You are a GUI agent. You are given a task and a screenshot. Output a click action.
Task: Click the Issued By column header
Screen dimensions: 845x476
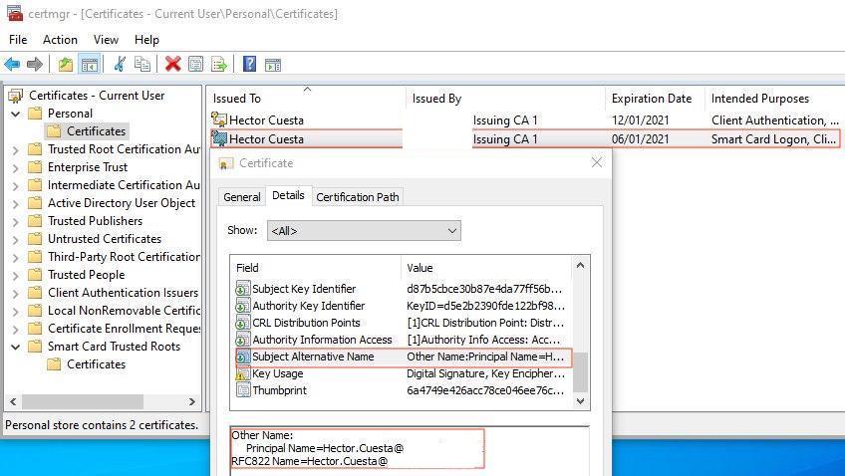[x=436, y=99]
